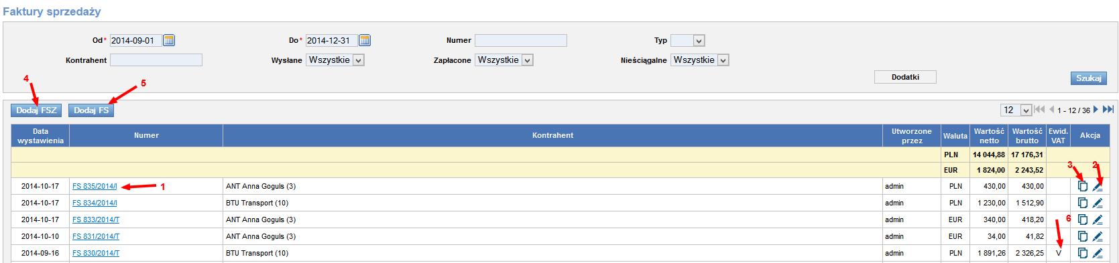The image size is (1119, 263).
Task: Click net value 1 891,26
Action: point(992,253)
